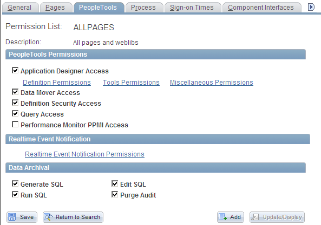Image resolution: width=321 pixels, height=225 pixels.
Task: Uncheck the Query Access box
Action: coord(15,114)
